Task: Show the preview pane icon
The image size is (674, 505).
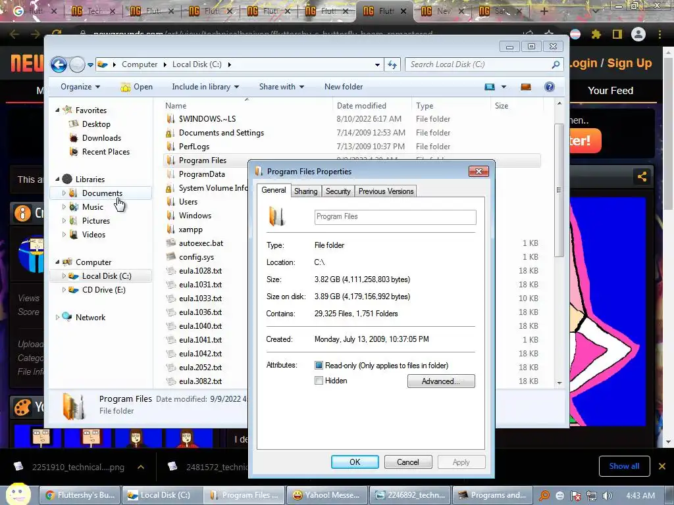Action: tap(526, 87)
